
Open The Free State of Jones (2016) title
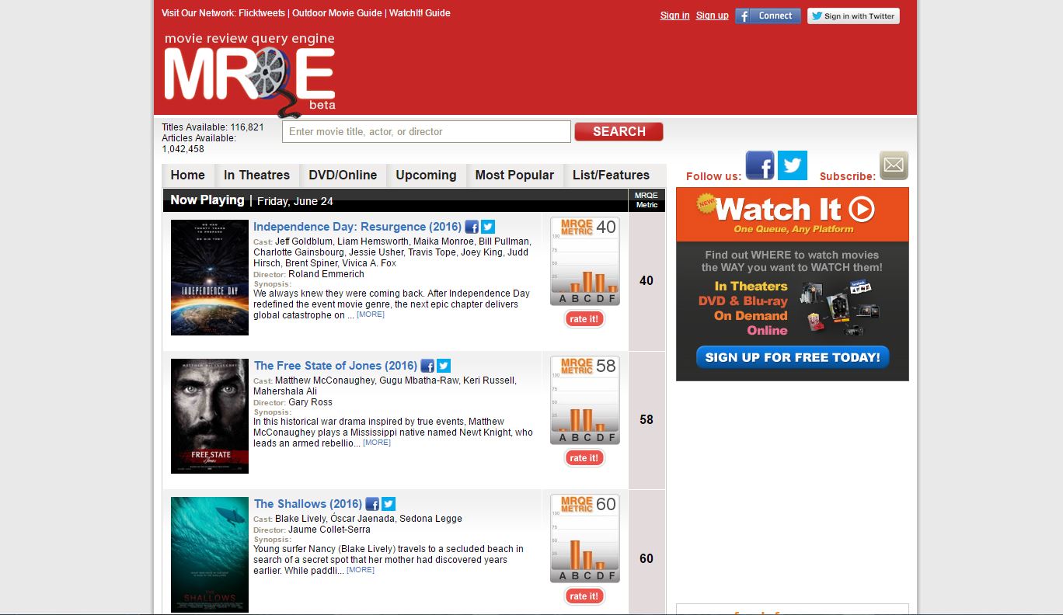[x=336, y=366]
